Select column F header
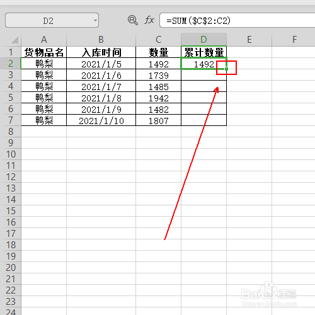 [294, 40]
